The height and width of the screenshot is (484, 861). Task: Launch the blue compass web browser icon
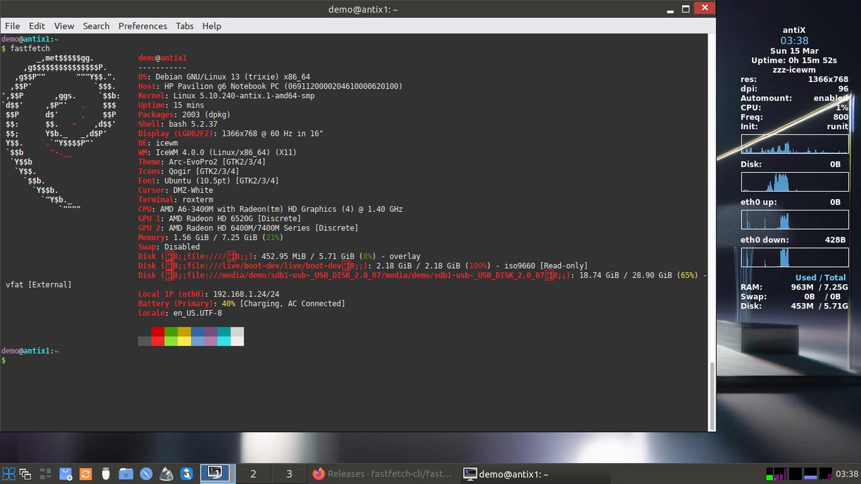pos(146,474)
